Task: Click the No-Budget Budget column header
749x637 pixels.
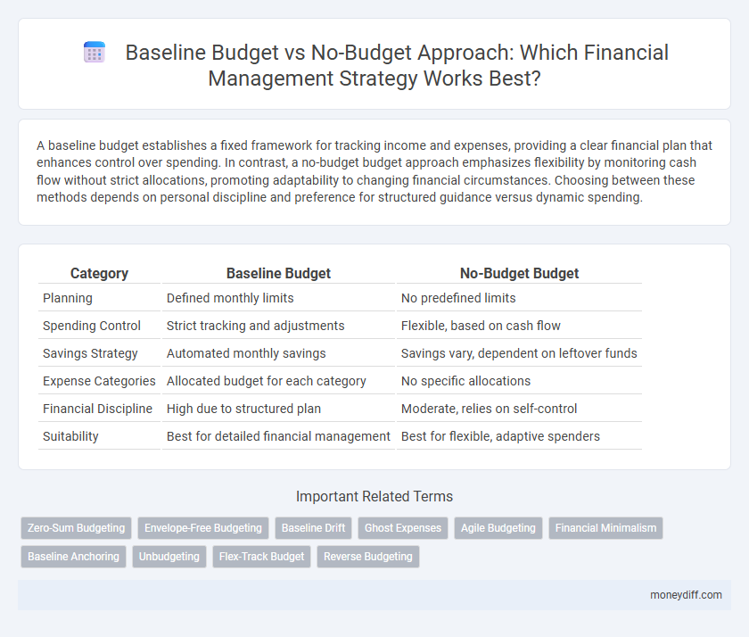Action: 521,273
